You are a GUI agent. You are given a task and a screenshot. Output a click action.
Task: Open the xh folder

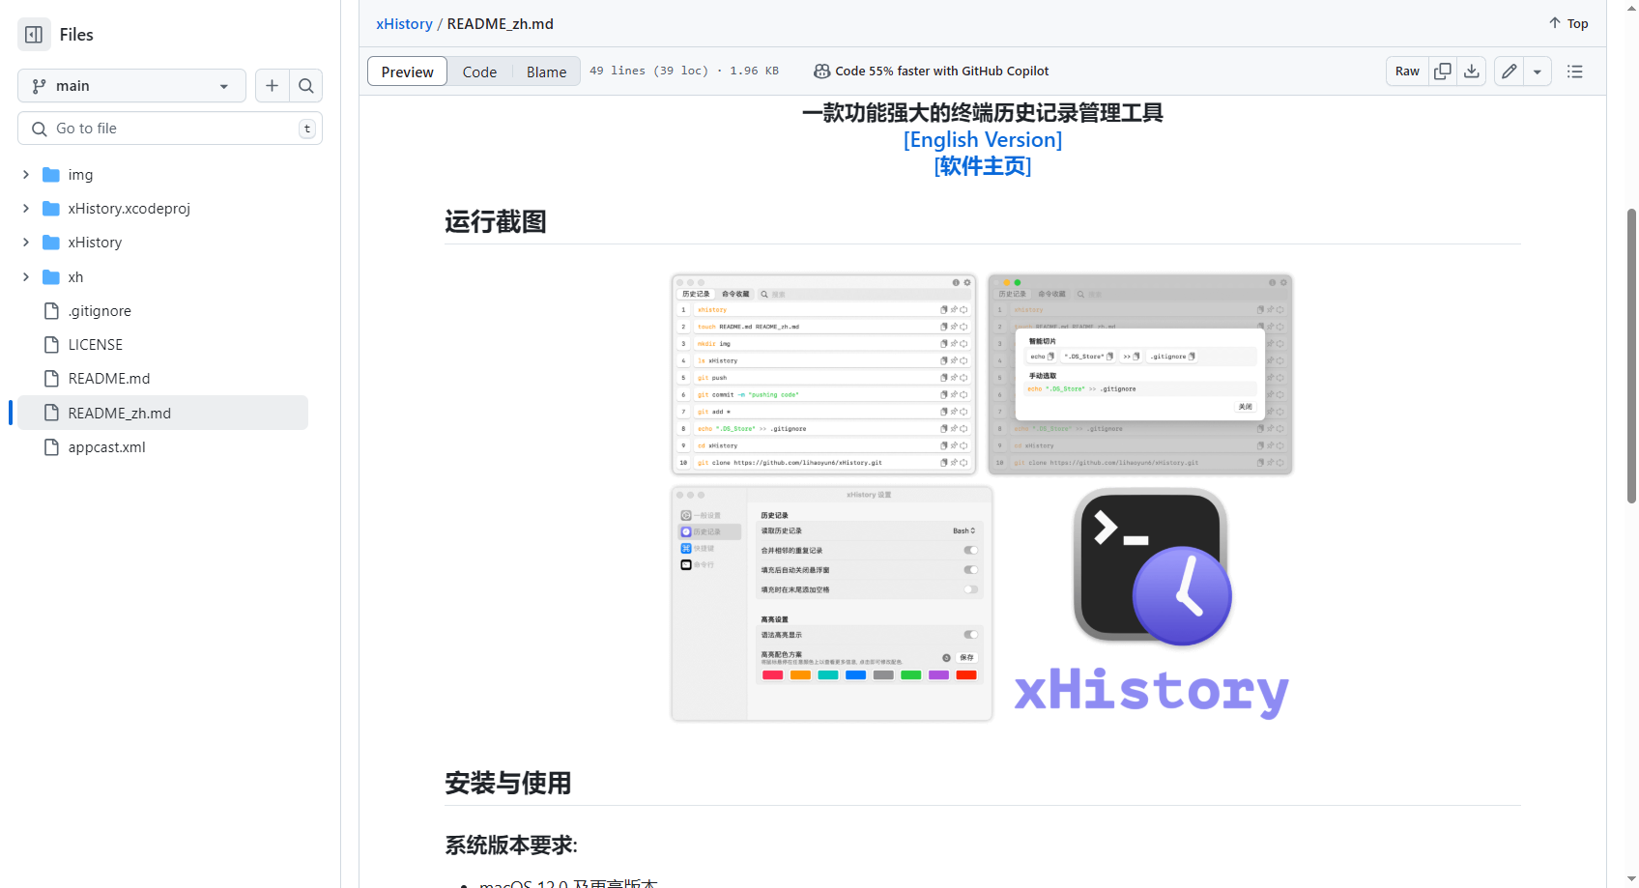75,277
